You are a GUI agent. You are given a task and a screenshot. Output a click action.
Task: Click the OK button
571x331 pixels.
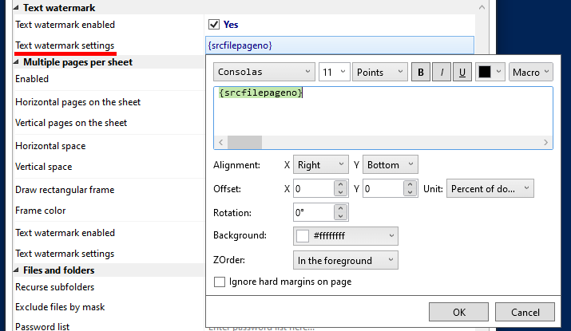(x=458, y=312)
